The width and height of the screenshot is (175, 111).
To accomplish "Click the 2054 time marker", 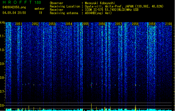I will click(69, 24).
